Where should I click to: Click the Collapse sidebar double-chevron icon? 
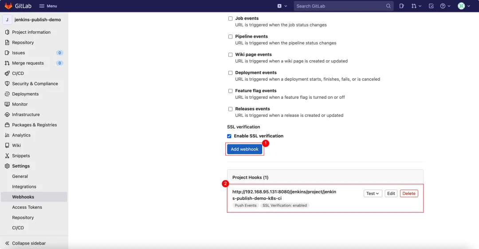click(x=7, y=243)
